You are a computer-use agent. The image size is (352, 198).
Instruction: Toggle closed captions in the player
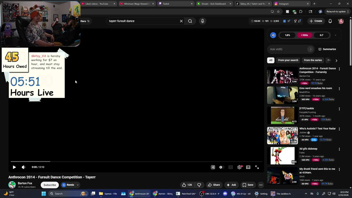point(230,167)
